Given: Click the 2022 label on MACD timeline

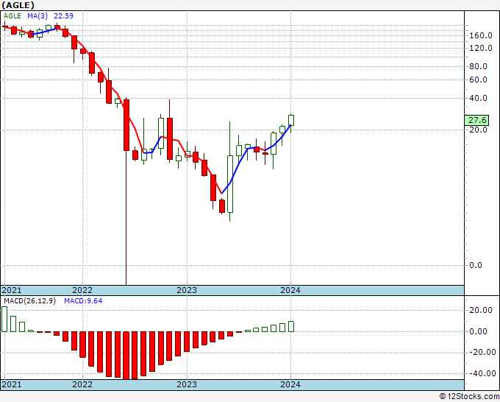Looking at the screenshot, I should (82, 384).
